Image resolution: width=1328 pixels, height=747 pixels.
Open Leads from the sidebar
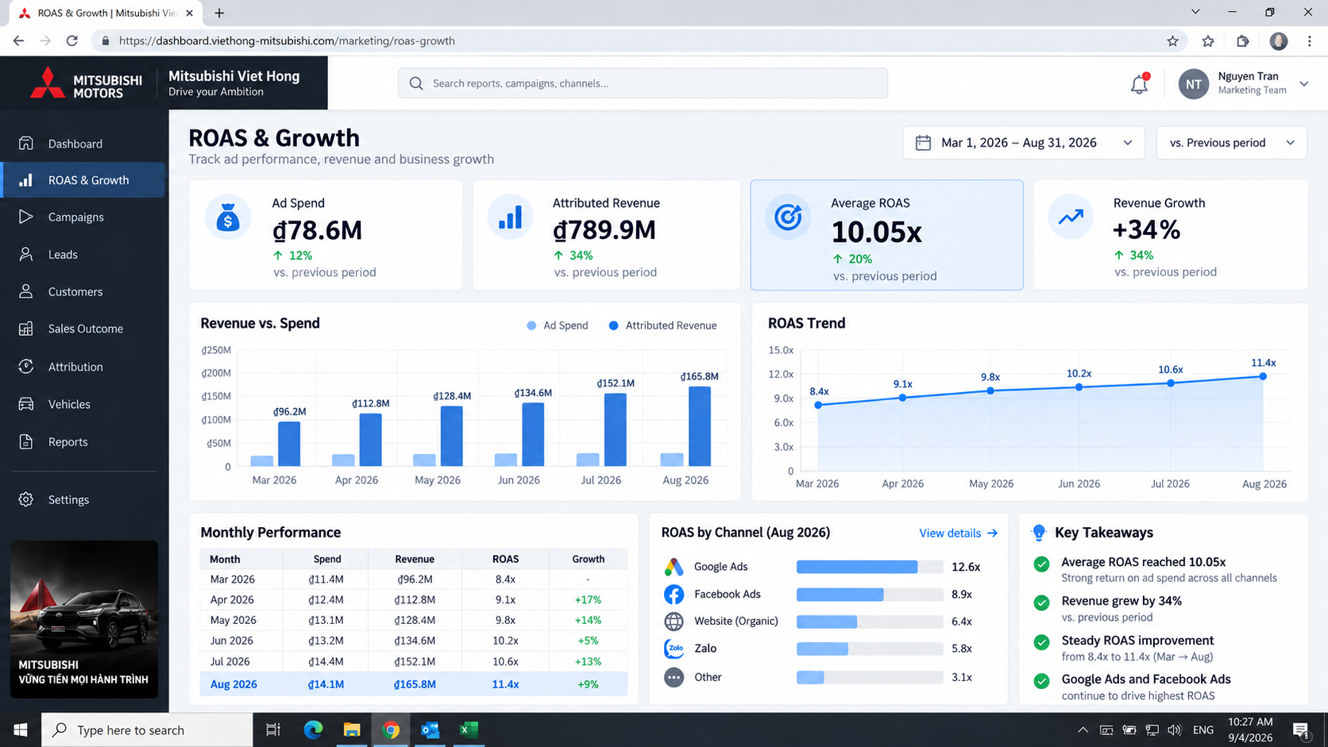[83, 254]
